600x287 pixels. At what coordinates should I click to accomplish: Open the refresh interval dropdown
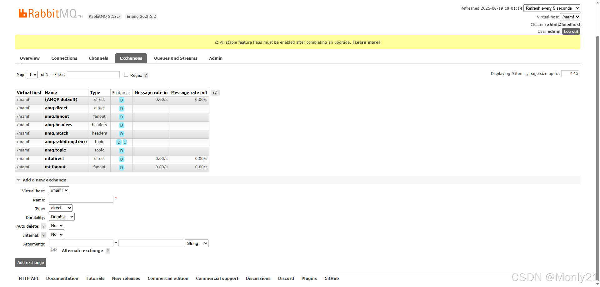552,8
